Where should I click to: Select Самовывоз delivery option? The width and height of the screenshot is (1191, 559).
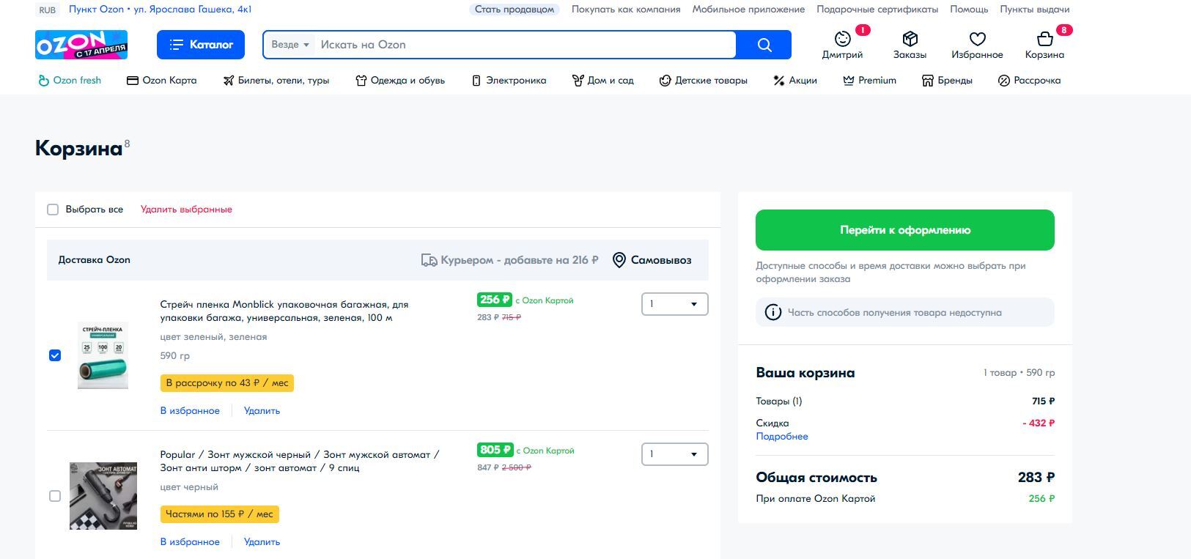pos(652,260)
